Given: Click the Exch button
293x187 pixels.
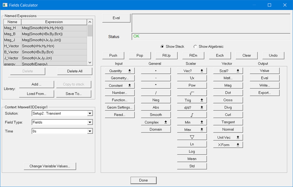Looking at the screenshot, I should (220, 55).
